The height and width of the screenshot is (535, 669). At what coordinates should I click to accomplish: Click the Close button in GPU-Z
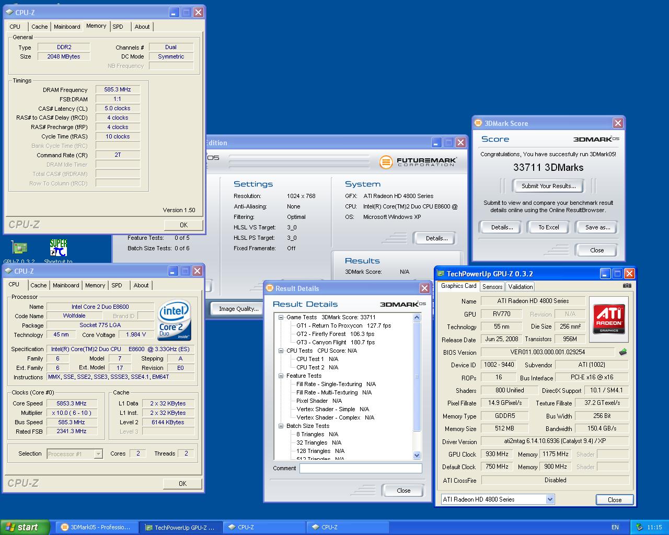pos(615,500)
